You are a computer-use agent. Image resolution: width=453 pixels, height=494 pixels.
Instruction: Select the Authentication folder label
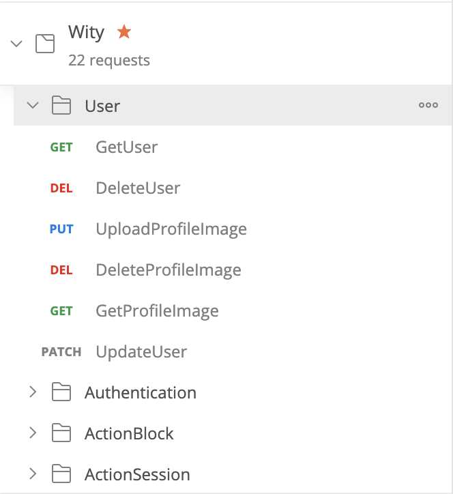pyautogui.click(x=141, y=393)
